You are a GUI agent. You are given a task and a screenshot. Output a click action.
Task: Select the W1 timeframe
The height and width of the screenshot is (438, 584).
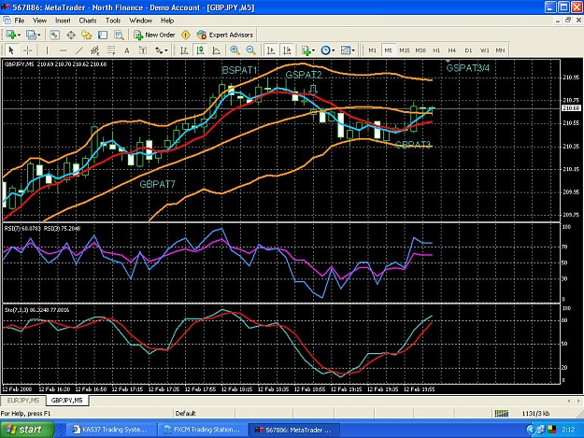[x=484, y=50]
